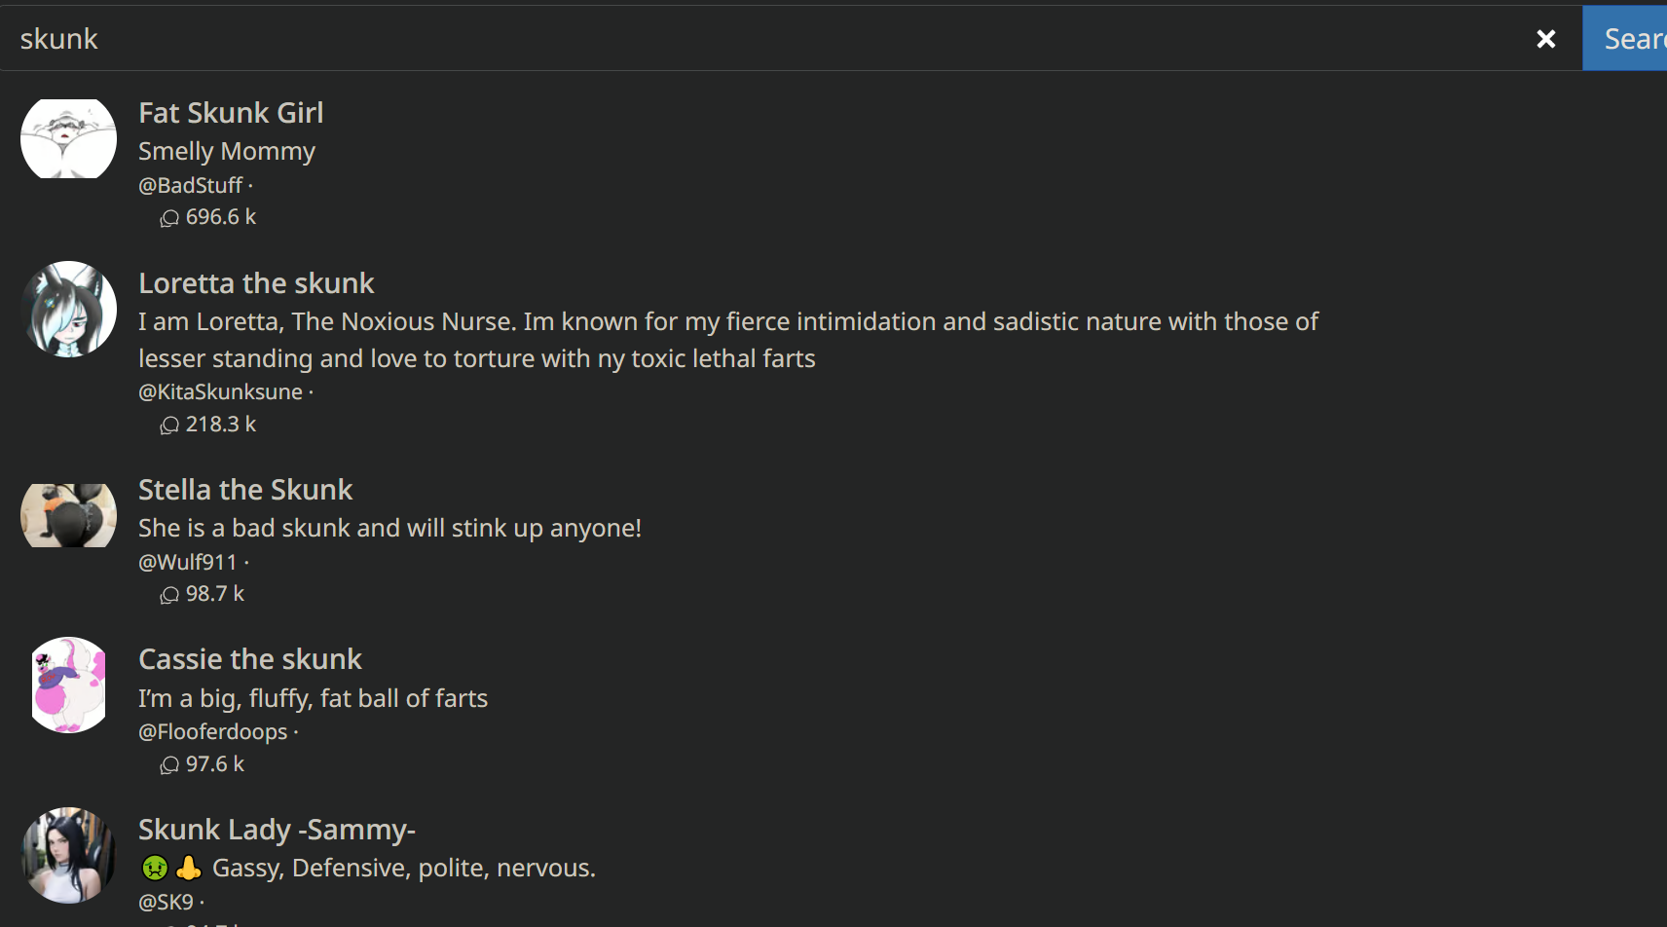Visit creator profile @KitaSkunksune
The height and width of the screenshot is (927, 1667).
point(221,391)
